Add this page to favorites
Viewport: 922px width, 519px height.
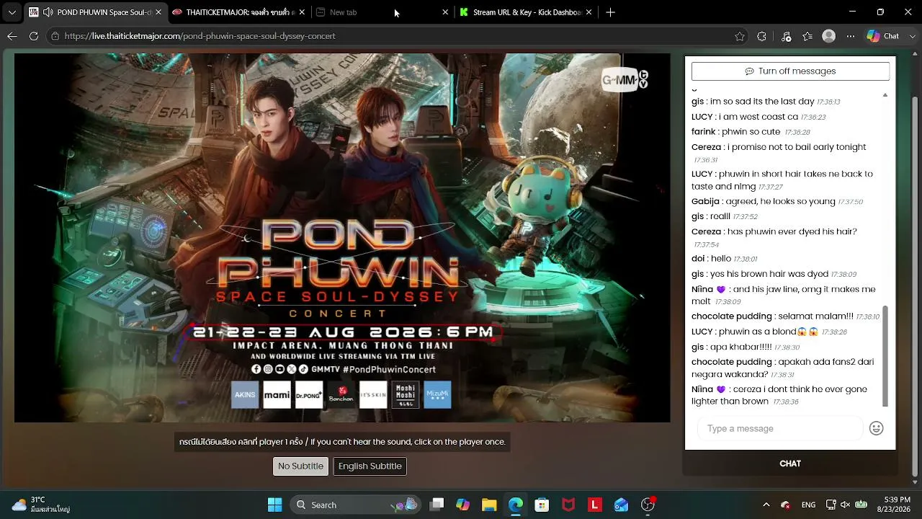740,36
